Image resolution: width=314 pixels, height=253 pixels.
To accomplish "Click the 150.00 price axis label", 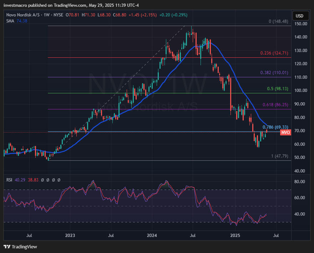I will pyautogui.click(x=300, y=24).
